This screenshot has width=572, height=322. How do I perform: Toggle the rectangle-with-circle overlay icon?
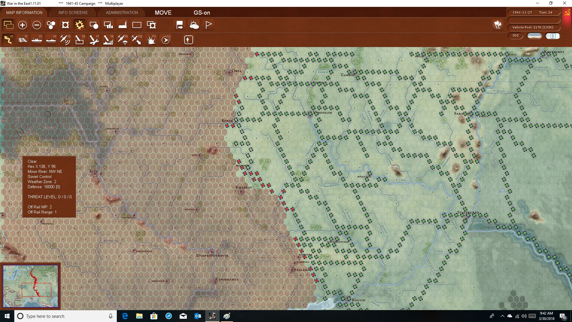pos(94,25)
